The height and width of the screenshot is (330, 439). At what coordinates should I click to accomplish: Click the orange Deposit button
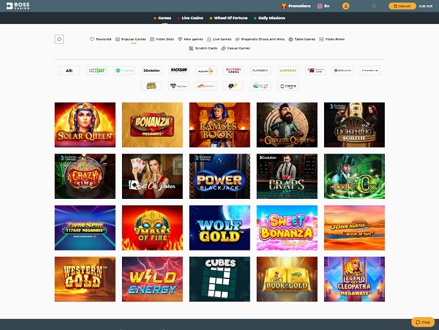click(x=402, y=6)
